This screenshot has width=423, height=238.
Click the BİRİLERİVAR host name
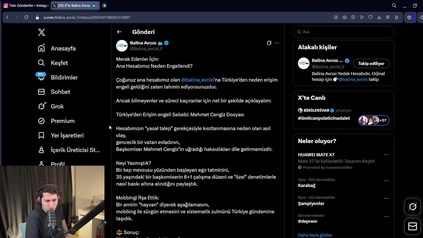[x=316, y=110]
